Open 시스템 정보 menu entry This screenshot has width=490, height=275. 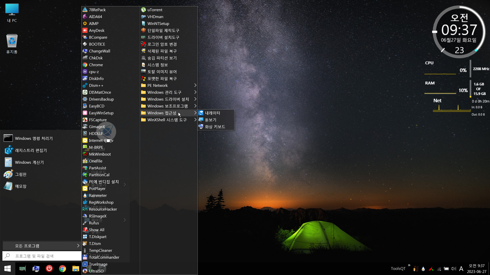[x=169, y=65]
